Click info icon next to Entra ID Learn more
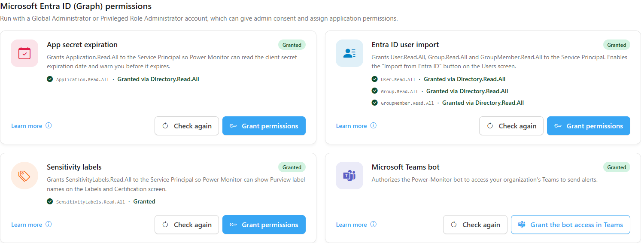This screenshot has height=243, width=641. (x=374, y=126)
